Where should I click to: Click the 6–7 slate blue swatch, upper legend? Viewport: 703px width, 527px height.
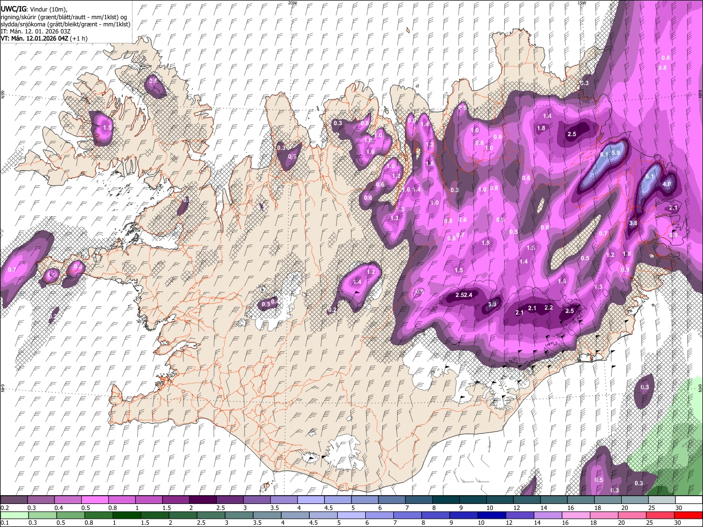coord(391,500)
